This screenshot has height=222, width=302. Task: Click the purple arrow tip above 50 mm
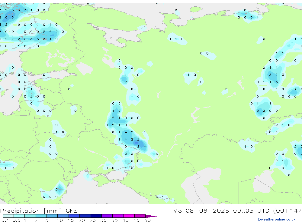[151, 216]
